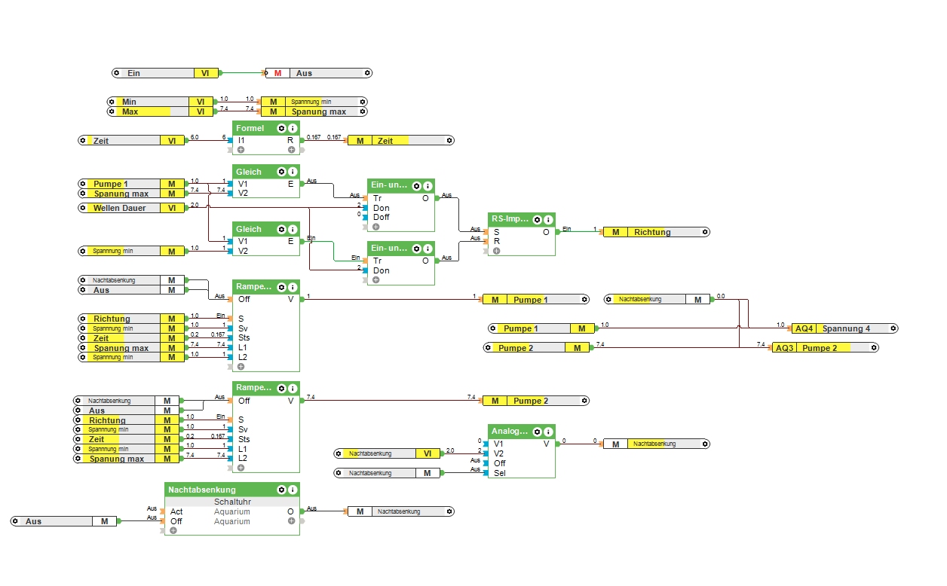947x586 pixels.
Task: Open gear on Richtung marker fed by RS-Imp
Action: click(x=704, y=232)
